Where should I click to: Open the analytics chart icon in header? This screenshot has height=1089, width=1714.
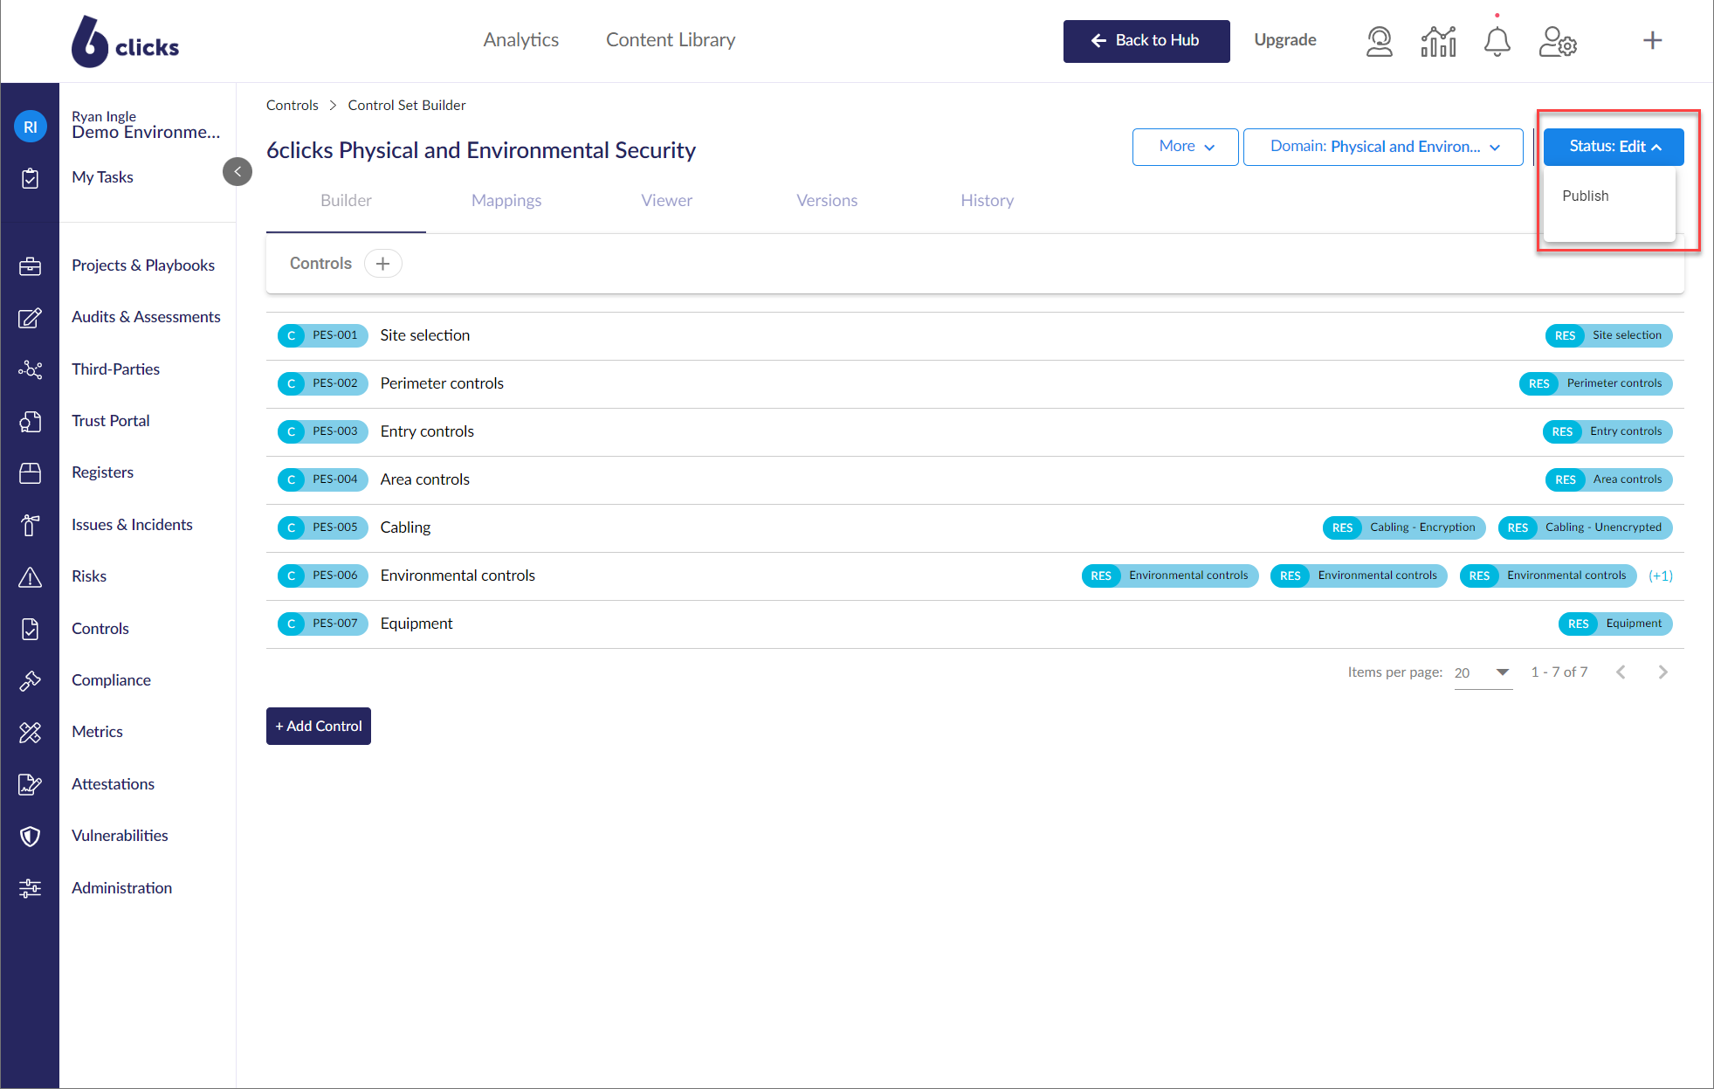pos(1438,41)
